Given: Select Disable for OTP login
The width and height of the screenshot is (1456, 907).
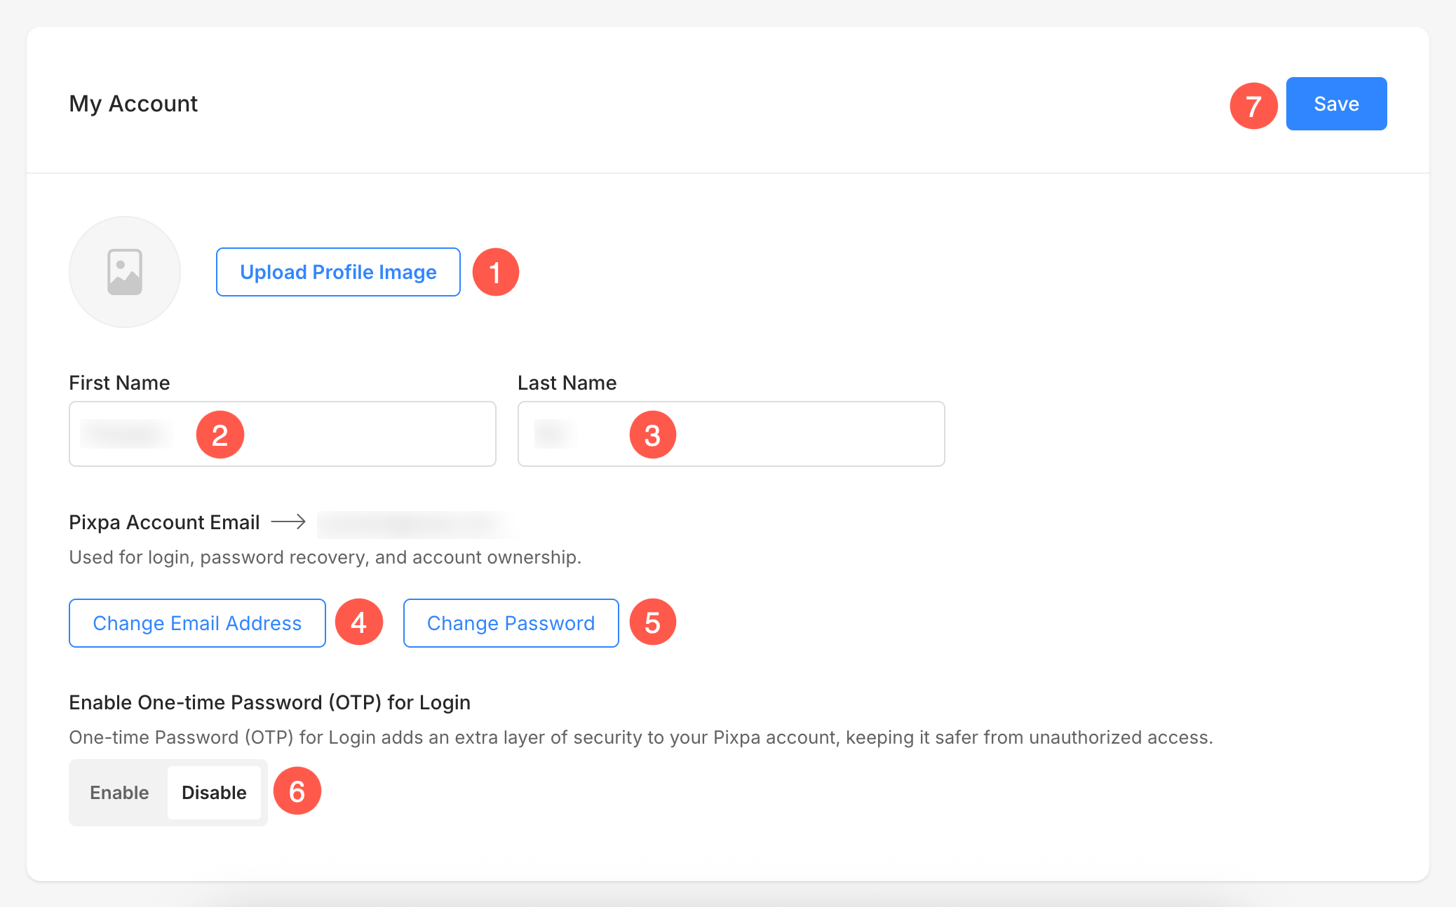Looking at the screenshot, I should pos(214,793).
